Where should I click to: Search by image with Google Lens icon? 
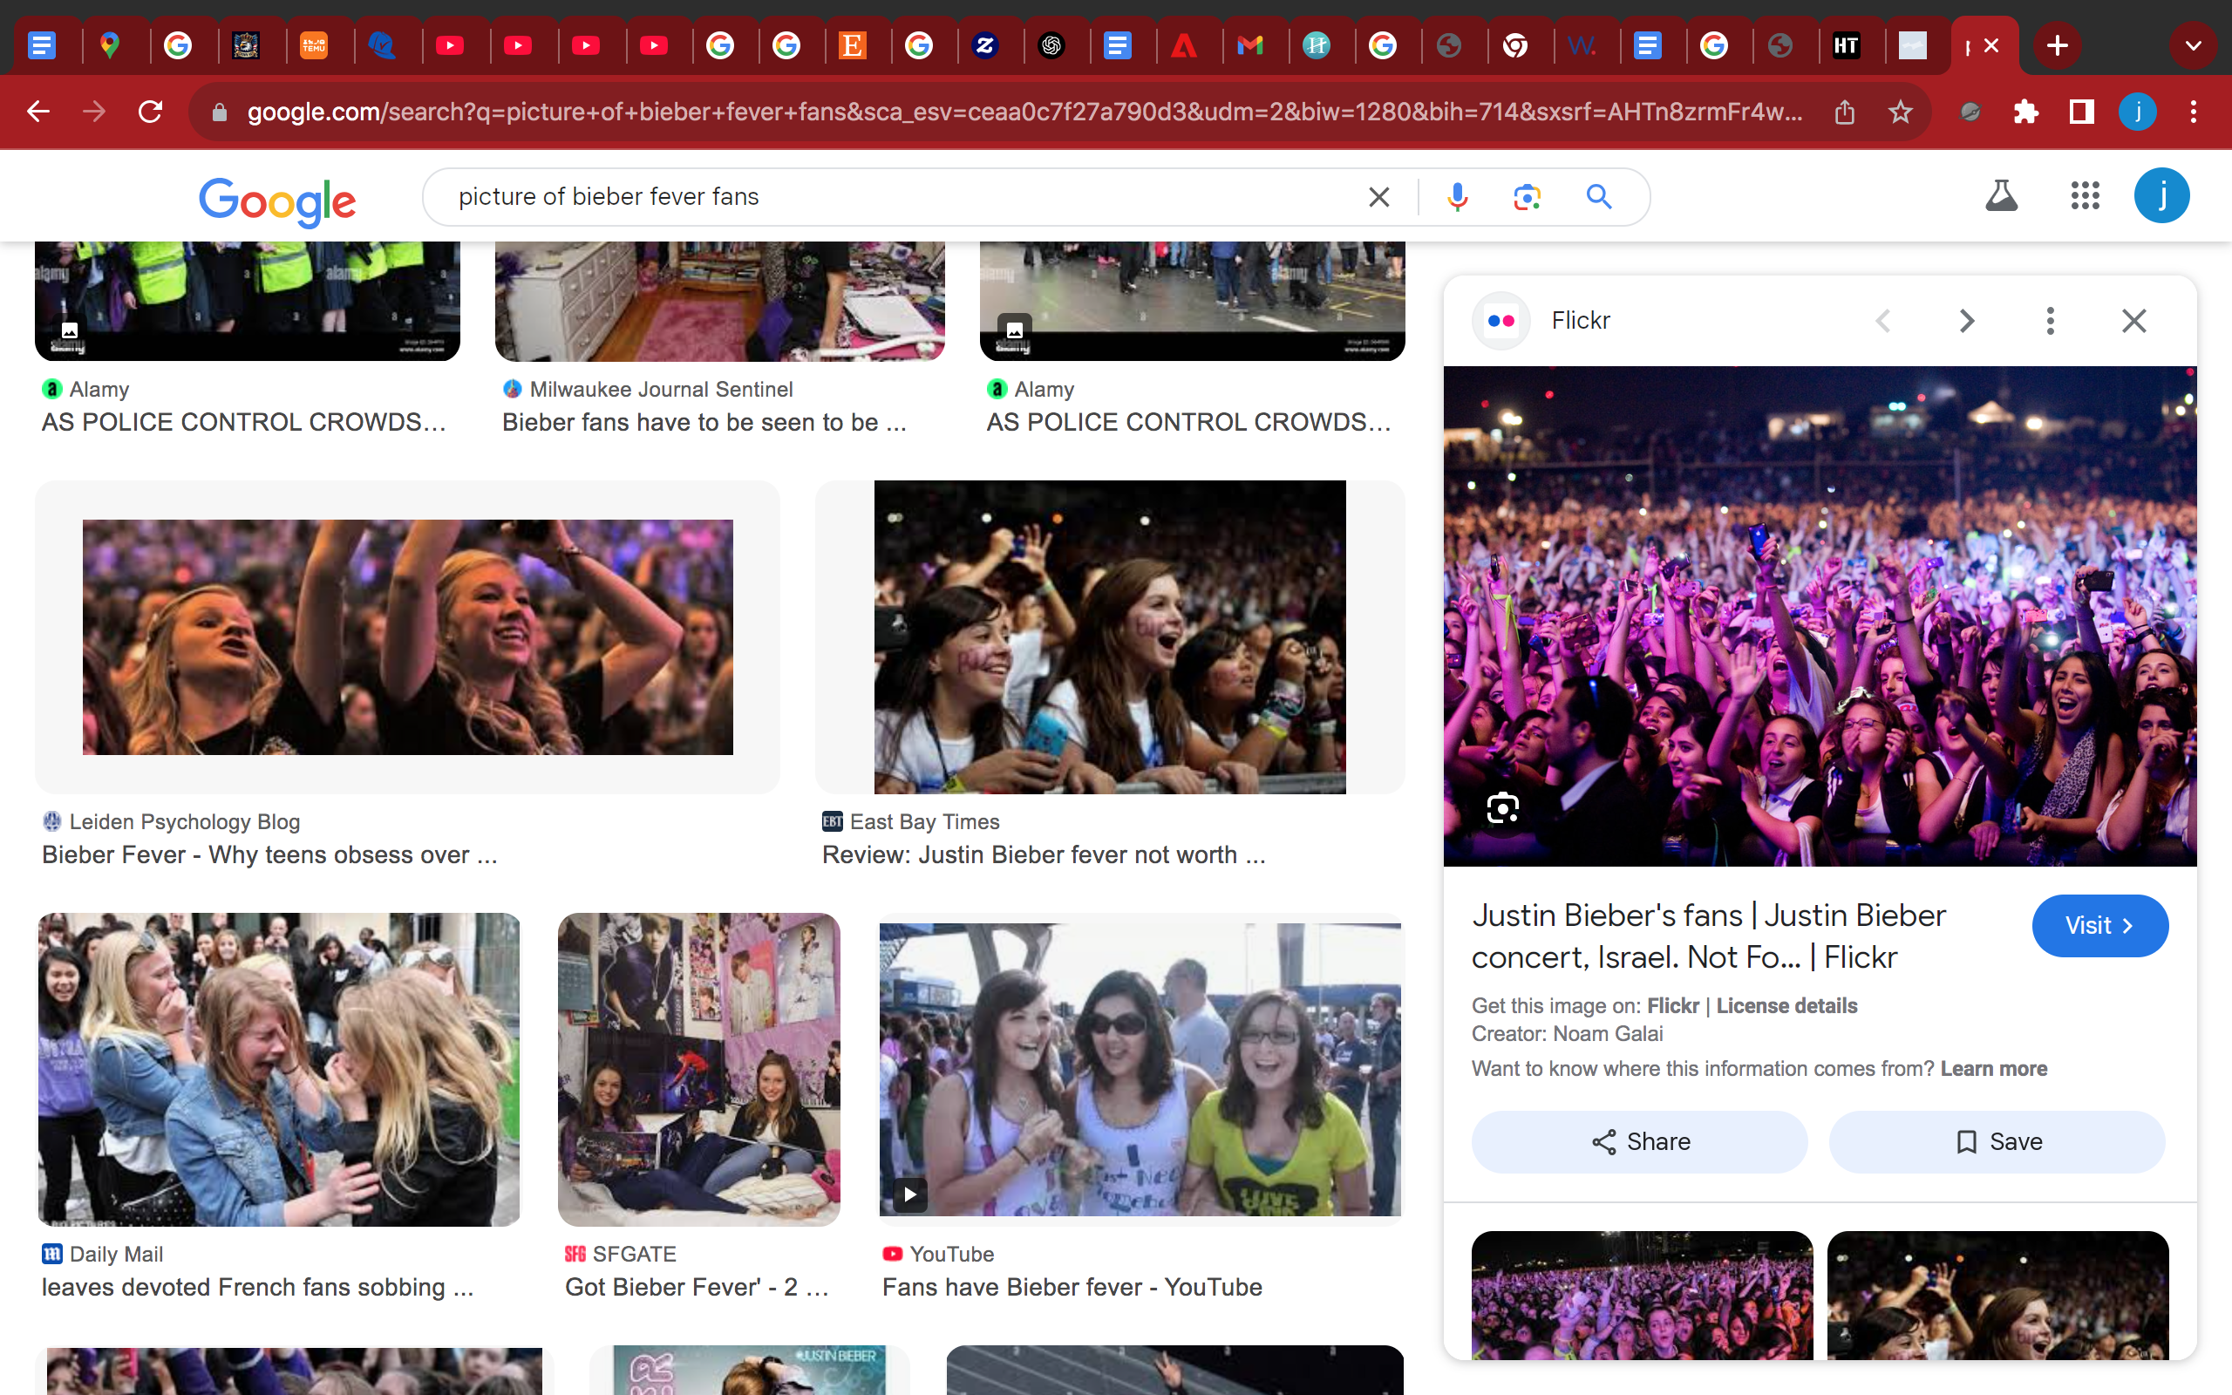coord(1528,196)
